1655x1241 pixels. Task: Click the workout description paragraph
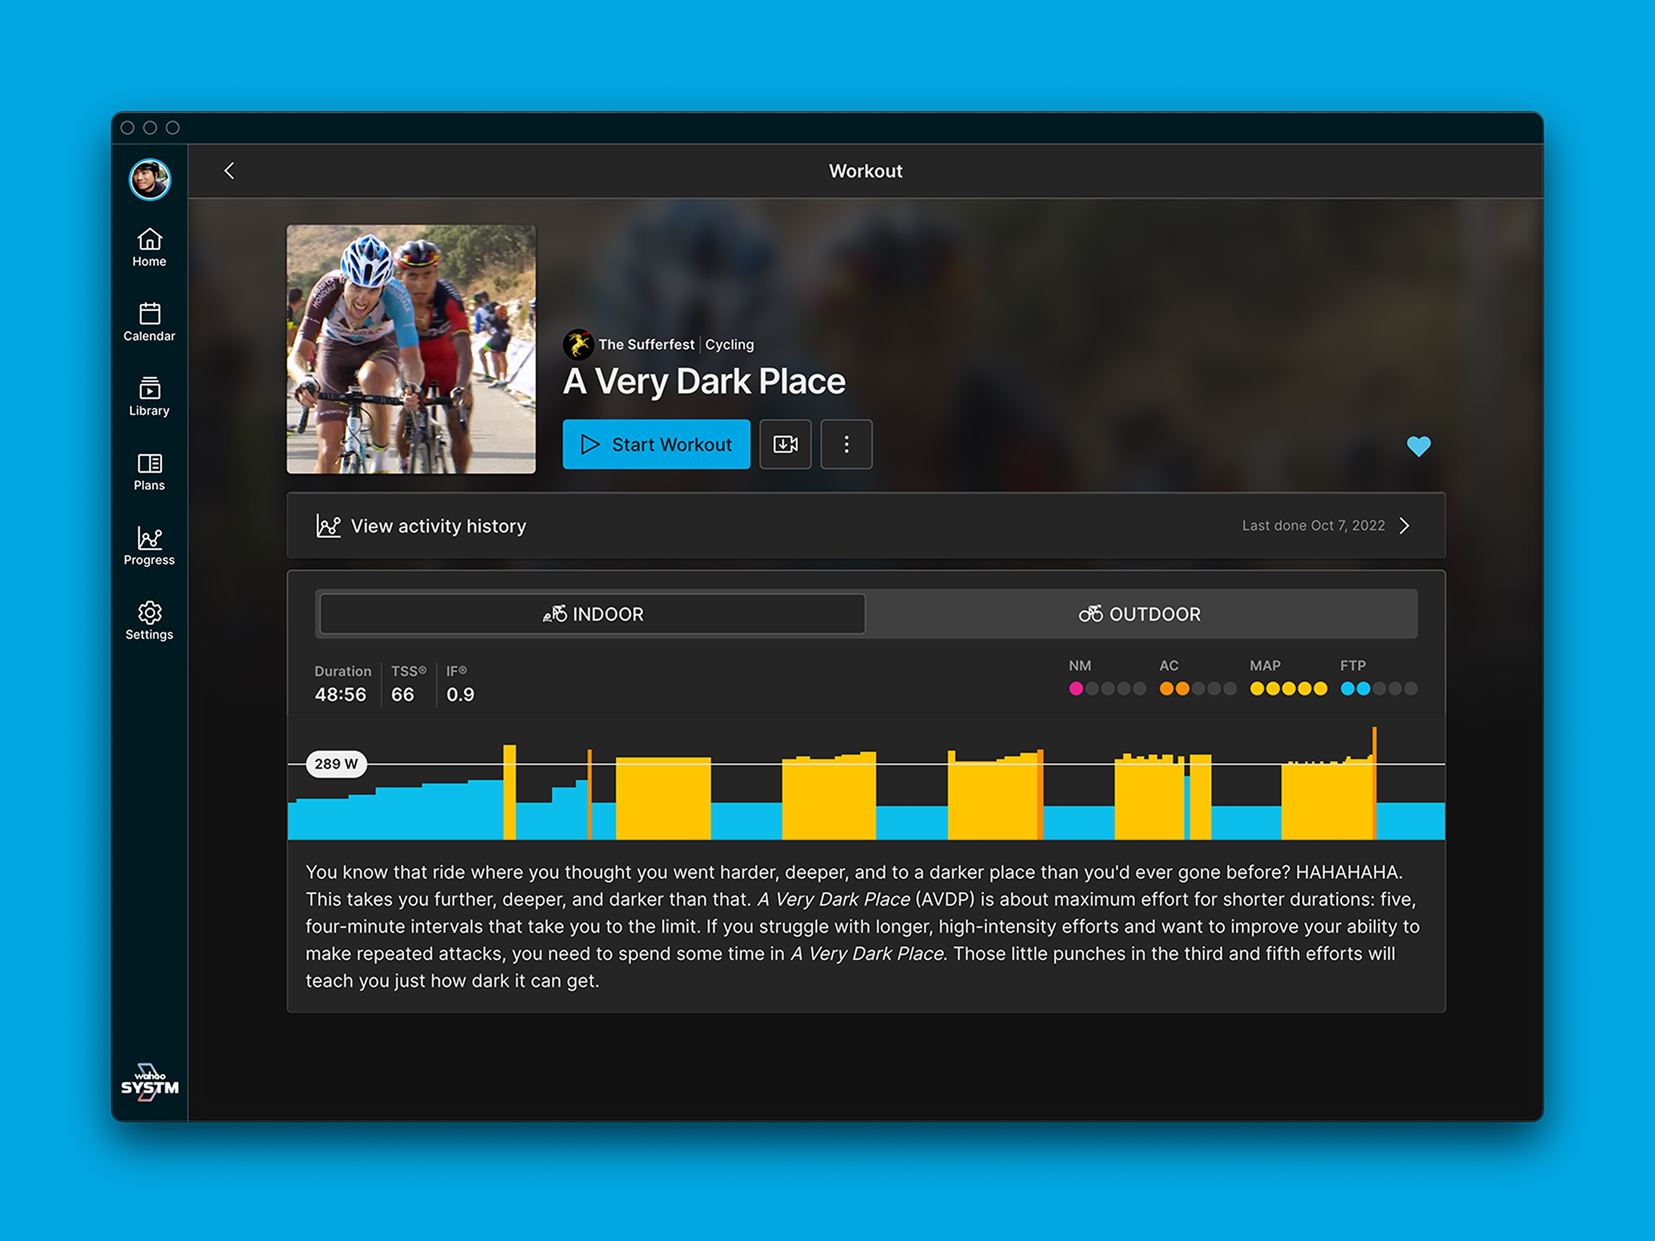point(863,926)
